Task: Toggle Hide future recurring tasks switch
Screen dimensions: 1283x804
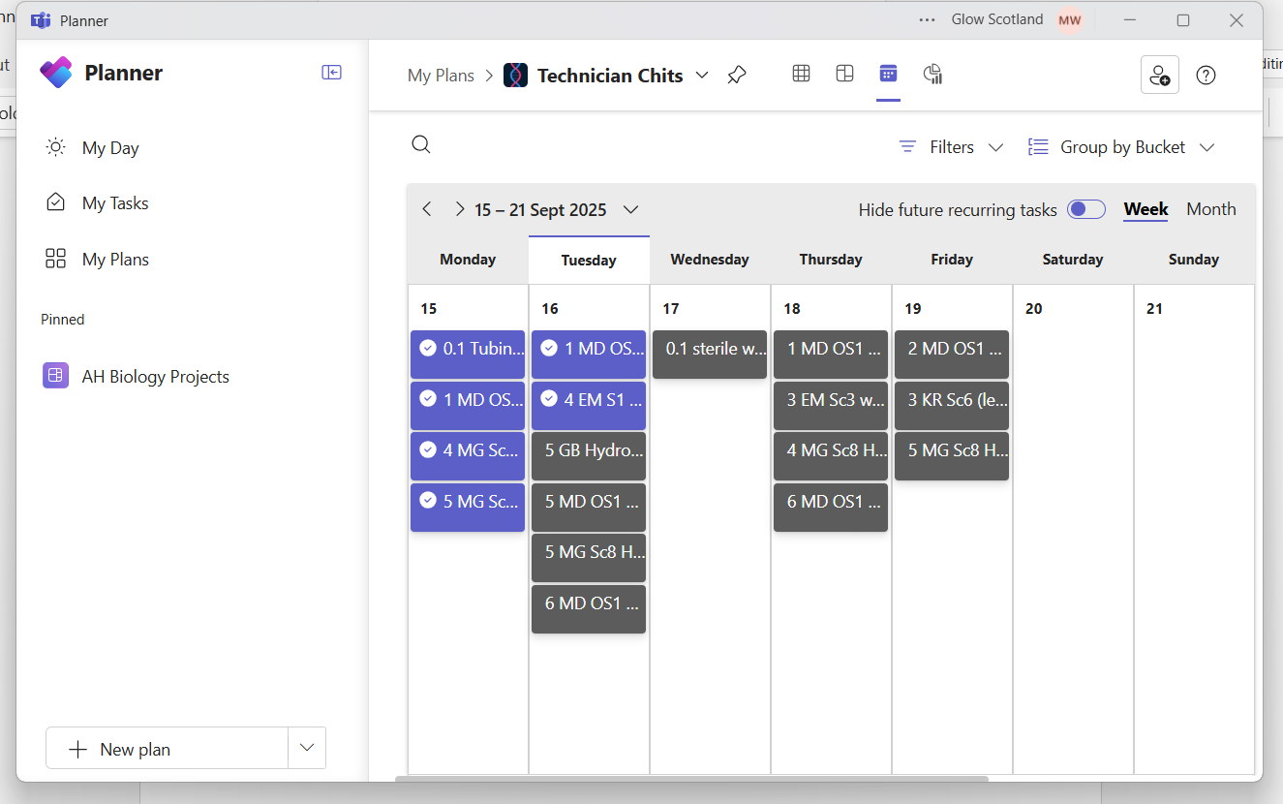Action: [x=1085, y=209]
